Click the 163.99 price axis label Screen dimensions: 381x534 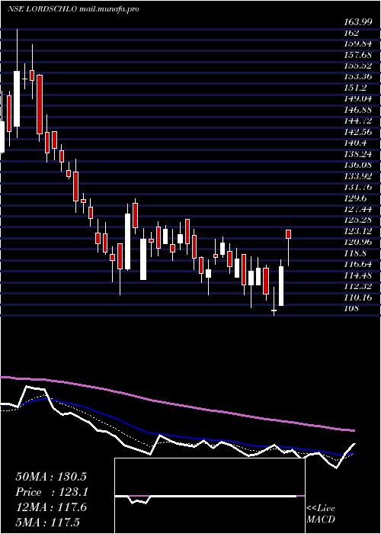pos(359,22)
